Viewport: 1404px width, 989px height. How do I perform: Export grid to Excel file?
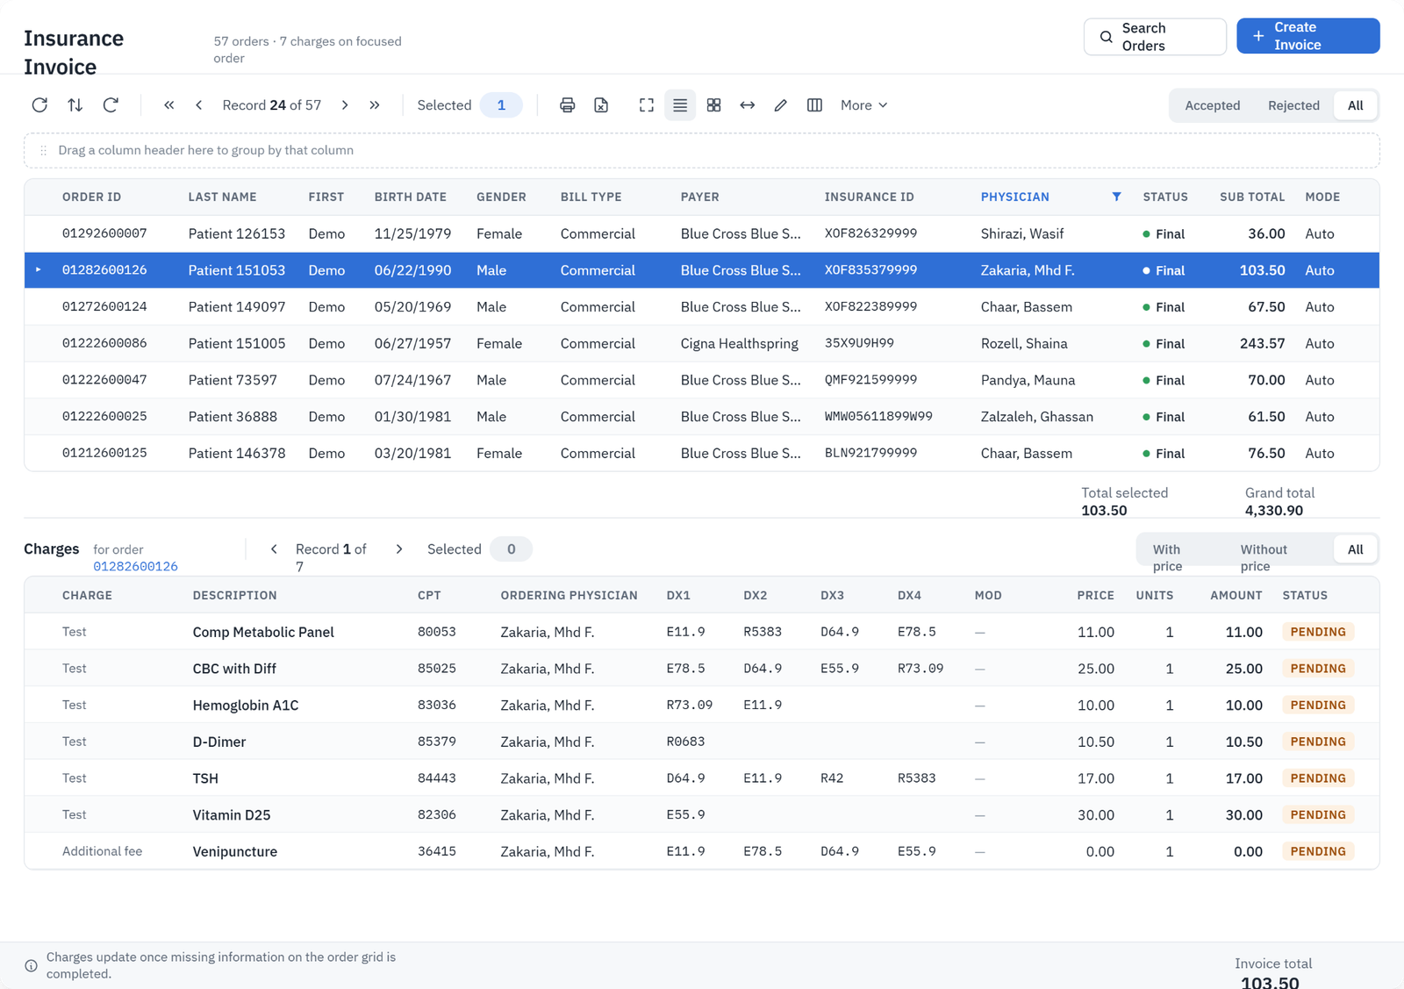[601, 105]
